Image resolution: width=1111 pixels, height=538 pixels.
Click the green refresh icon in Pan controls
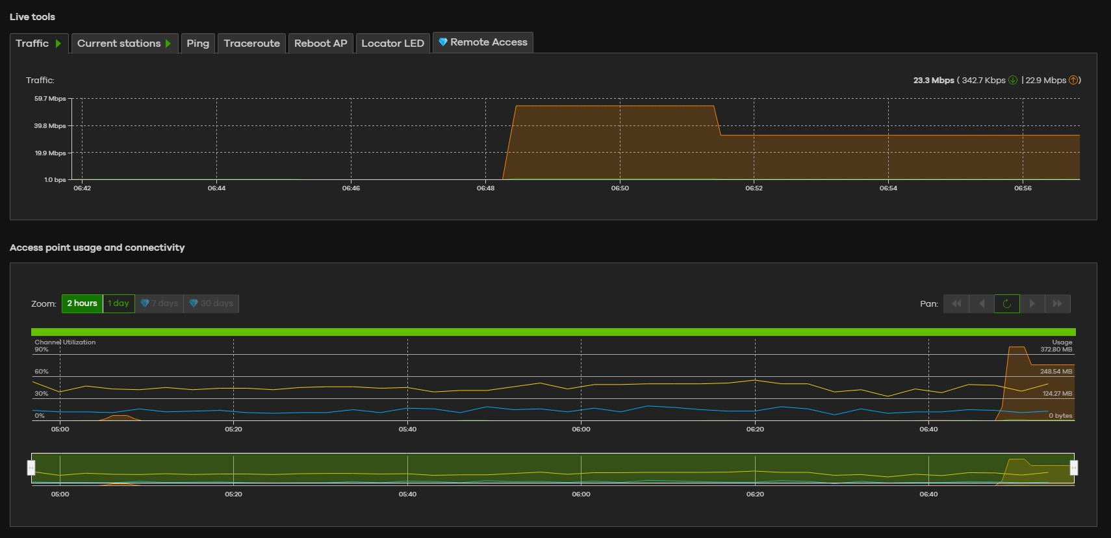(x=1006, y=303)
